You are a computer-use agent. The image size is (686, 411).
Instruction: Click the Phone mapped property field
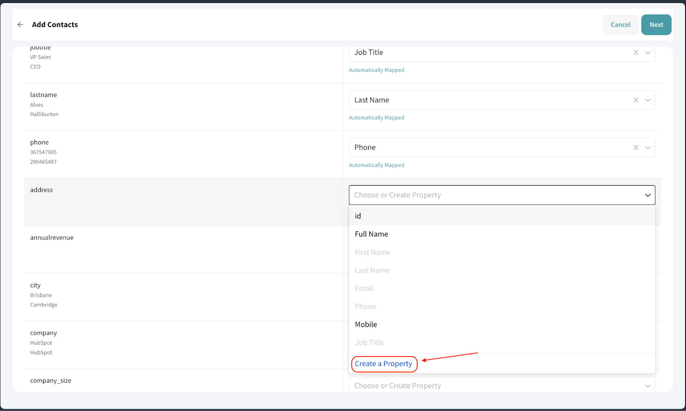coord(489,147)
